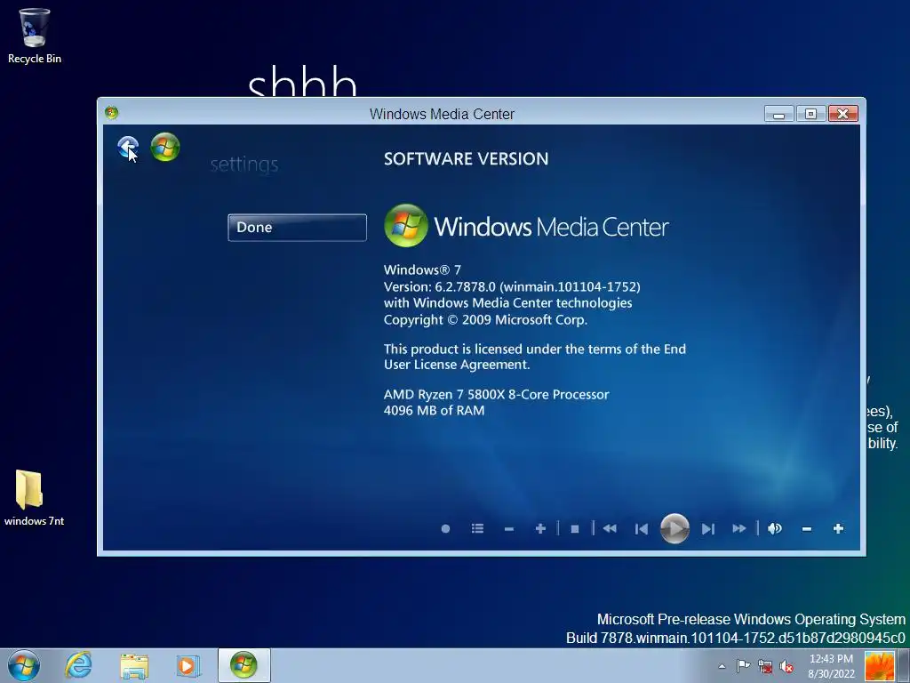Click the network status tray icon
This screenshot has height=683, width=910.
[765, 666]
